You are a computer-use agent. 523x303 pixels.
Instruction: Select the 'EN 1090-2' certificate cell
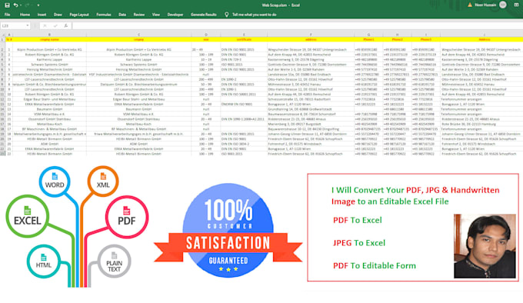244,79
